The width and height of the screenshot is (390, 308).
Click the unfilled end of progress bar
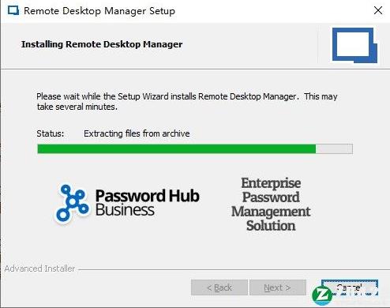334,148
